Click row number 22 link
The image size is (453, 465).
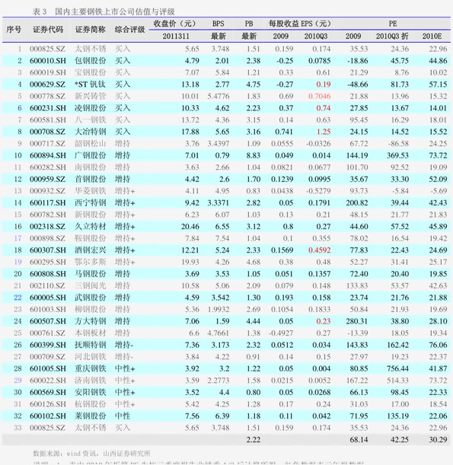click(x=18, y=298)
